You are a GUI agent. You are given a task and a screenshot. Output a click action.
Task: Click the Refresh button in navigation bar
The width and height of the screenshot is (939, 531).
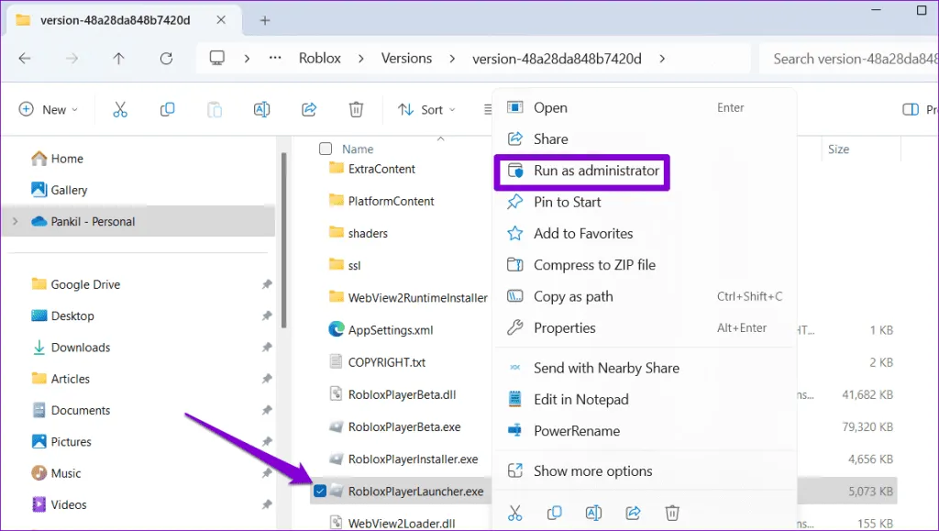click(x=166, y=59)
